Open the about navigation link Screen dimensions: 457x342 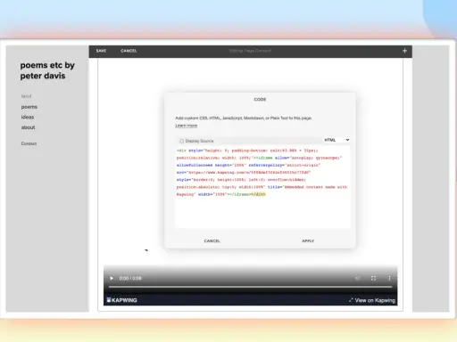coord(28,127)
